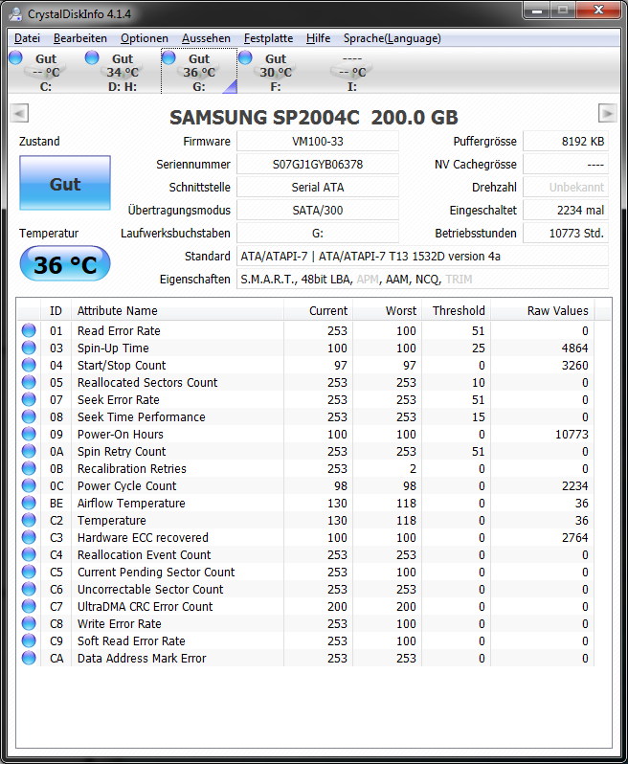Click raw value 4864 for Spin-Up Time
This screenshot has height=764, width=628.
[x=575, y=348]
